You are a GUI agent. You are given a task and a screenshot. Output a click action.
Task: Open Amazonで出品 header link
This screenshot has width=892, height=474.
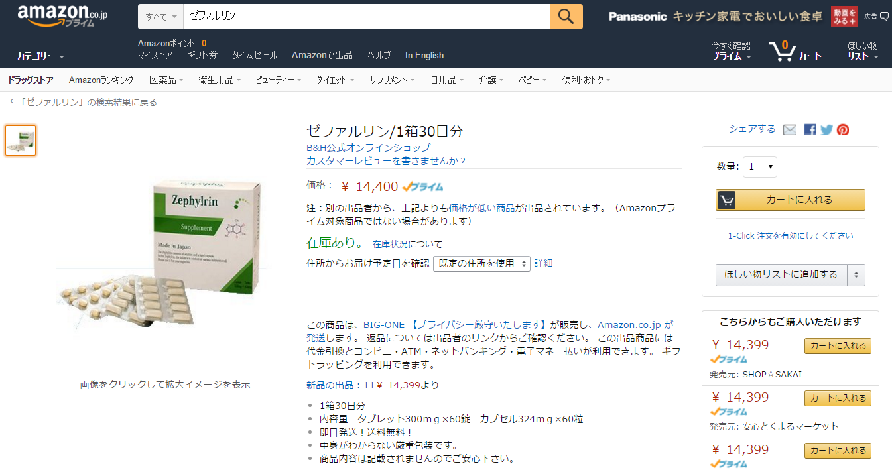coord(322,56)
